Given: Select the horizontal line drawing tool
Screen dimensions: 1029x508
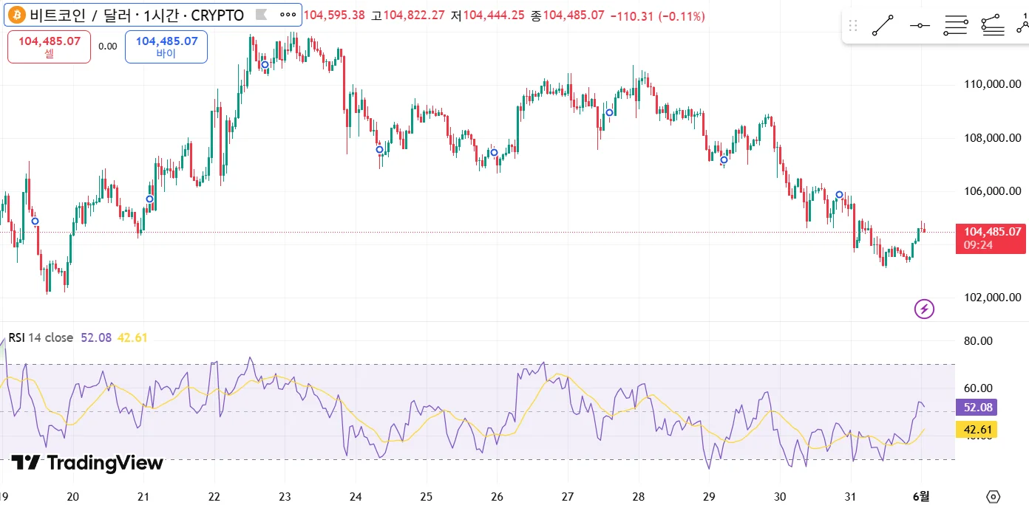Looking at the screenshot, I should coord(920,26).
